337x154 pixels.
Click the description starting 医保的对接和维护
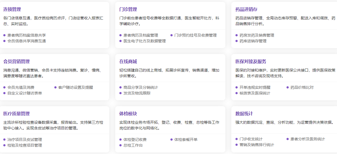pos(285,73)
